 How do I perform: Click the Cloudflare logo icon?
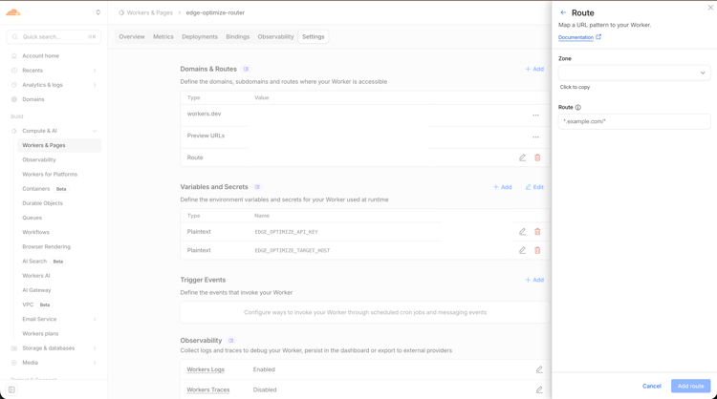[x=13, y=12]
